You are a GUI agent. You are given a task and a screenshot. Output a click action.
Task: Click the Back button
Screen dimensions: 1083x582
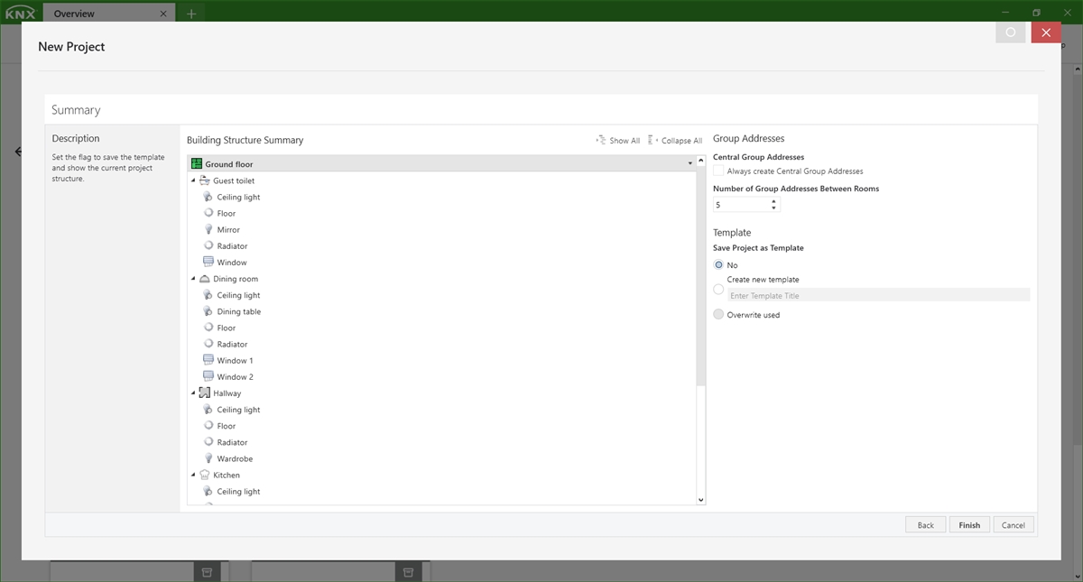[x=925, y=524]
